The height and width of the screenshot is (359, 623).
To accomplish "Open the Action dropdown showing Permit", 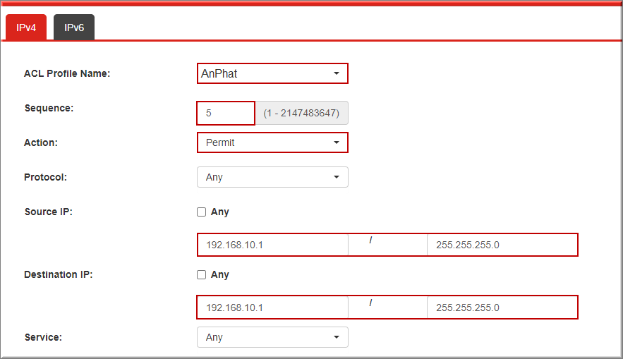I will click(272, 142).
